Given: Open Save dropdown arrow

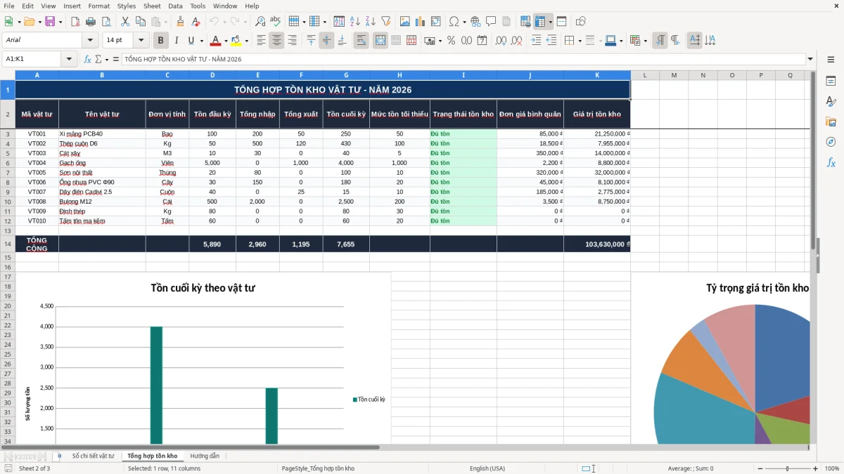Looking at the screenshot, I should (60, 22).
